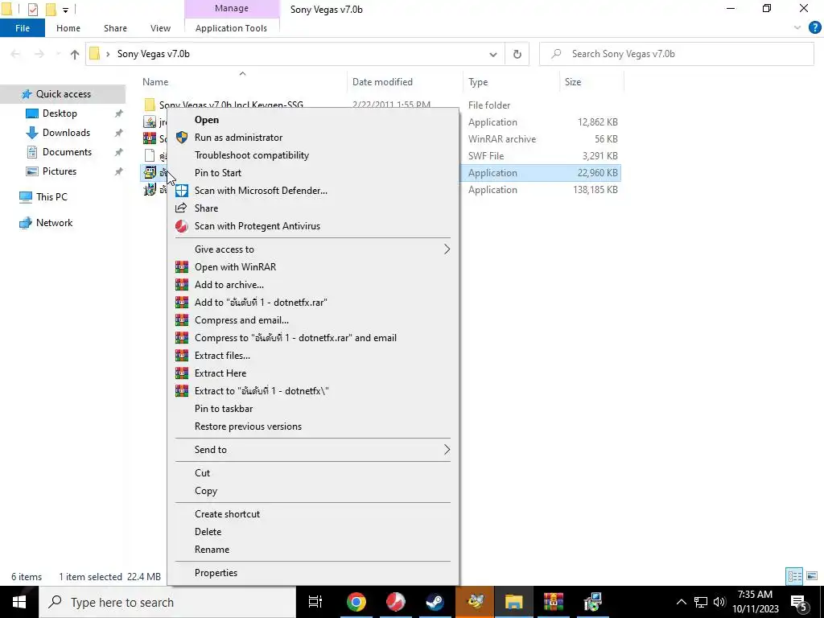The height and width of the screenshot is (618, 824).
Task: Choose Run as administrator
Action: click(x=238, y=138)
